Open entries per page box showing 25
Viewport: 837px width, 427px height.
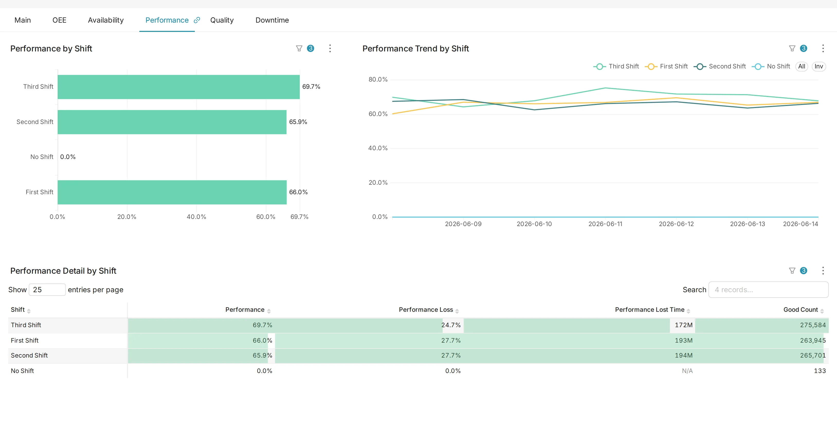(x=47, y=289)
